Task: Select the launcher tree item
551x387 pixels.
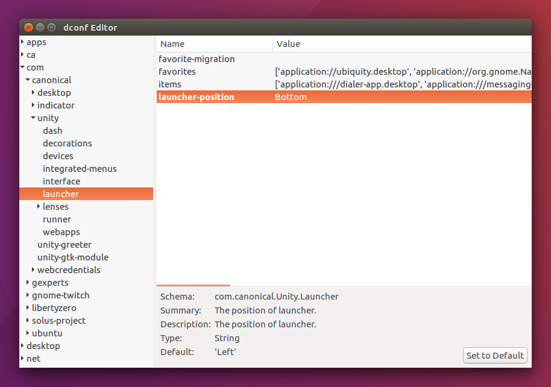Action: click(x=86, y=194)
